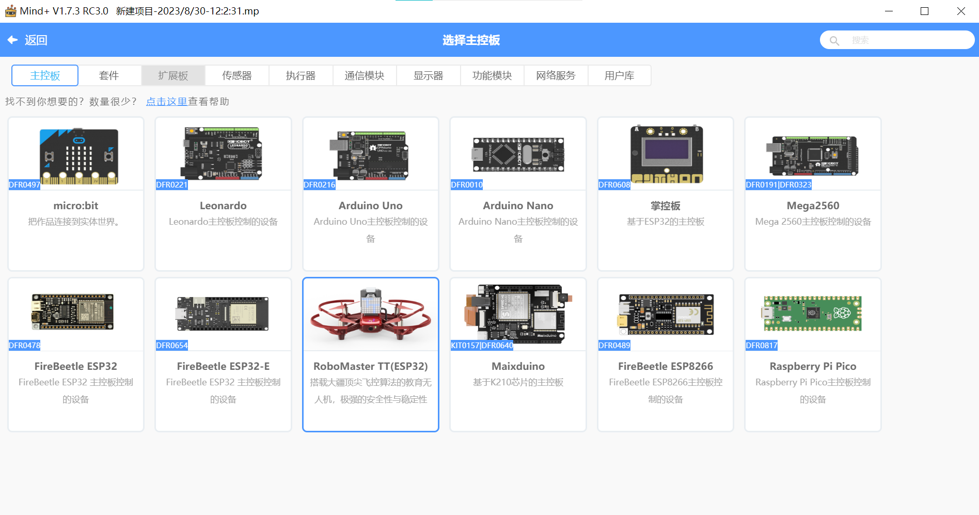The image size is (979, 515).
Task: Click the DFR0489 product code tag
Action: coord(614,346)
